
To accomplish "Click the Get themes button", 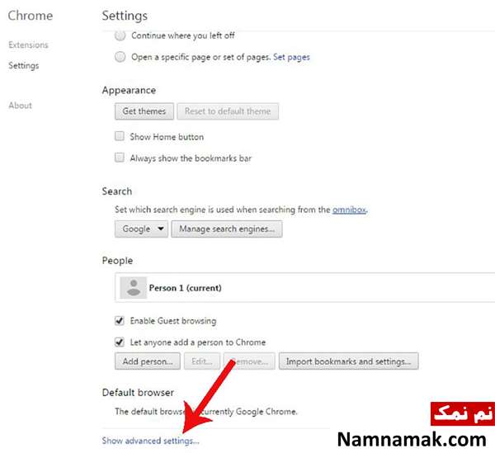I will (x=144, y=111).
